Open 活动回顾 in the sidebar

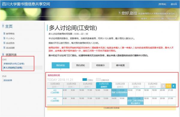pyautogui.click(x=10, y=48)
